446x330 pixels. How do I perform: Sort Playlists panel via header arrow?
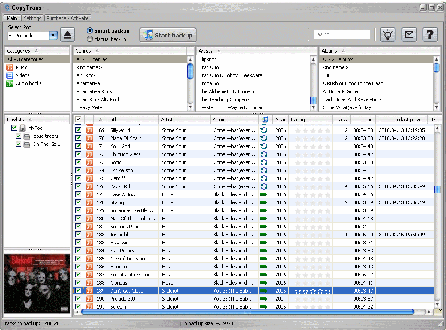coord(30,120)
